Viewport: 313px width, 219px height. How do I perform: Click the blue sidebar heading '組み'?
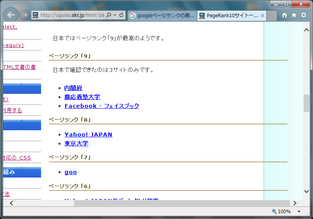tap(22, 172)
